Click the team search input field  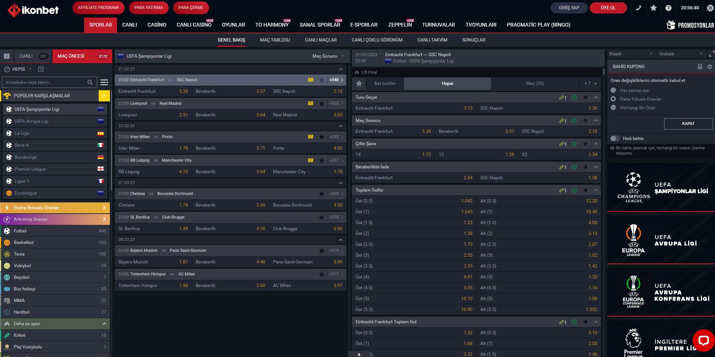tap(45, 82)
